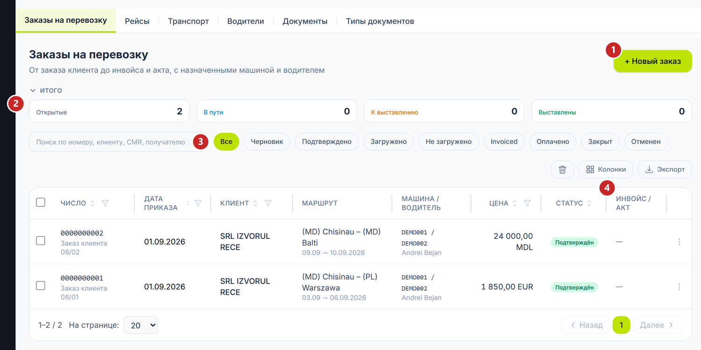Viewport: 701px width, 350px height.
Task: Open КЛИЕНТ column filter funnel
Action: click(268, 203)
